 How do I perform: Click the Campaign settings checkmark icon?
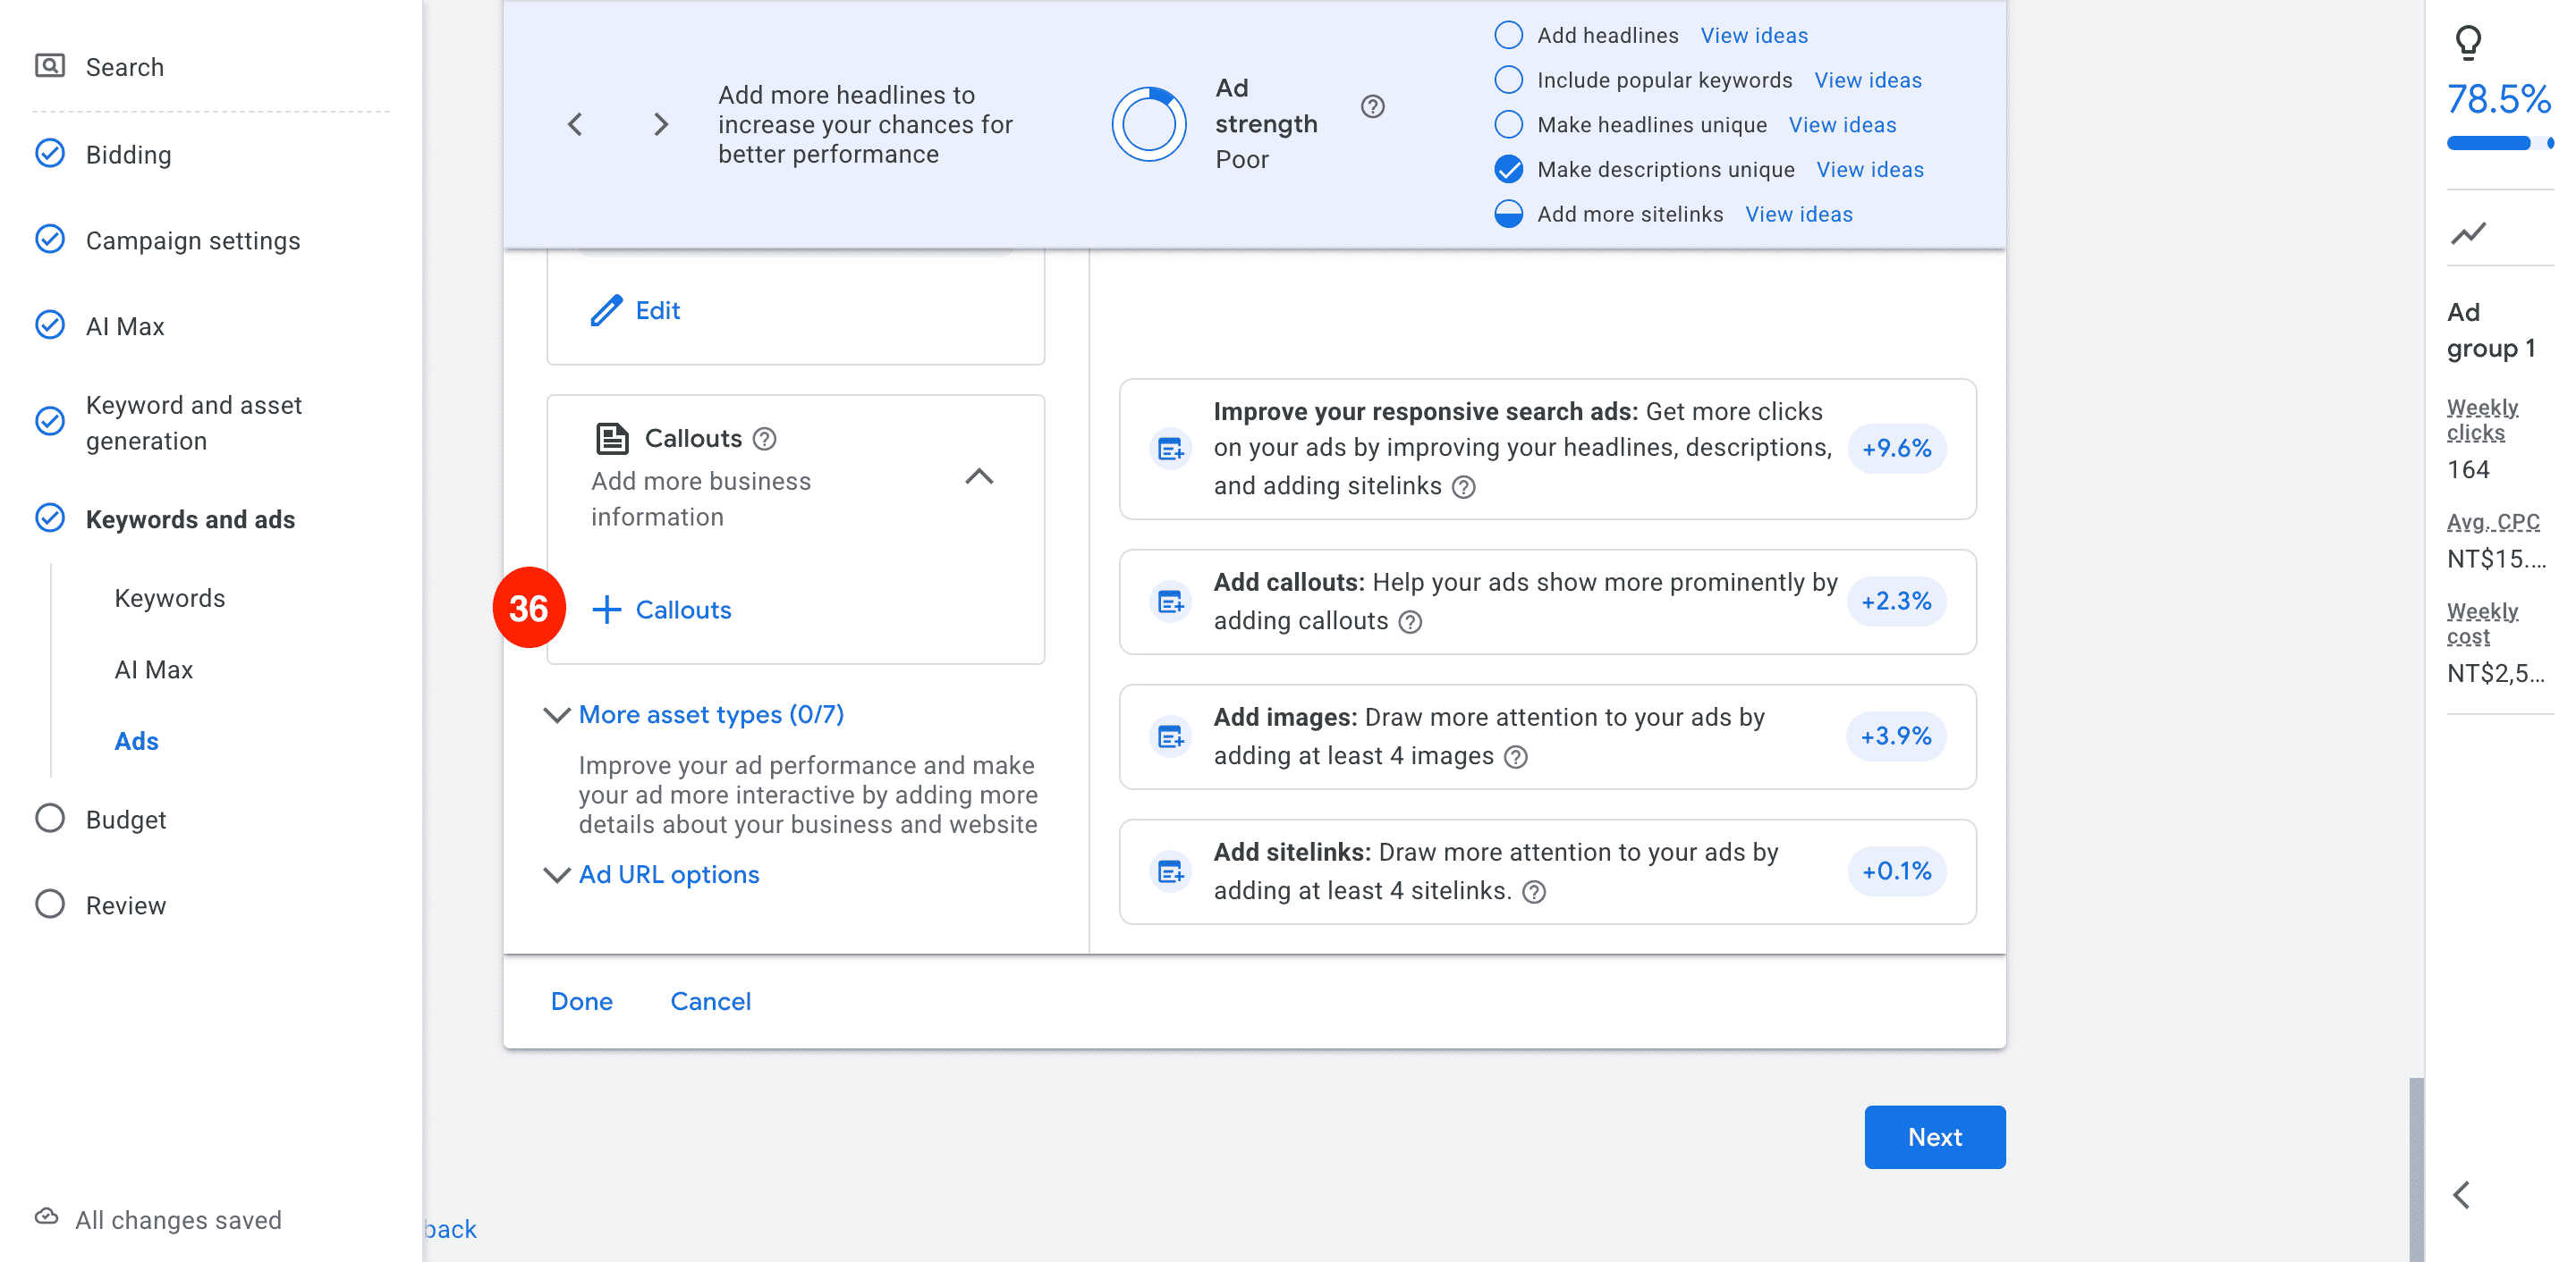click(x=50, y=240)
